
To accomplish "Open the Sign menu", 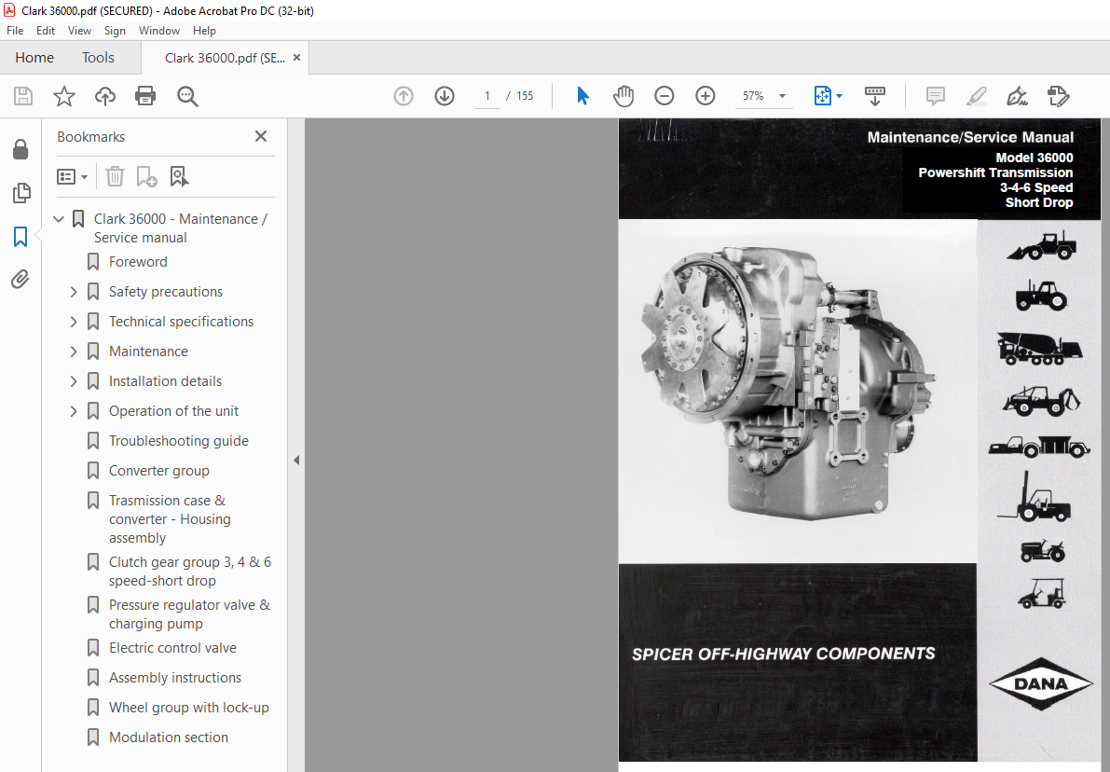I will [115, 31].
